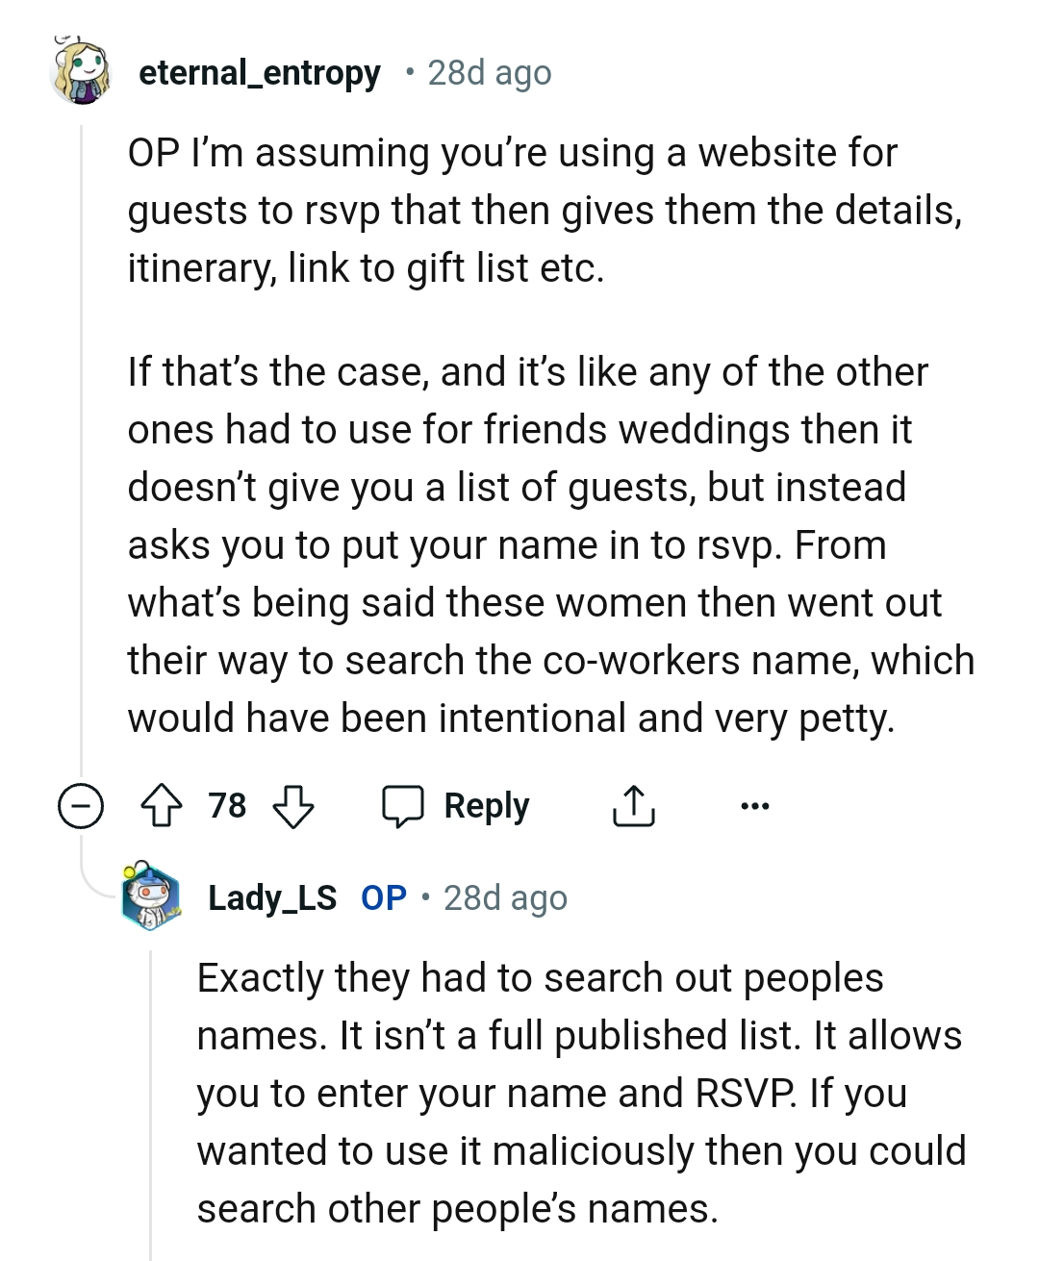Click the timestamp on Lady_LS's reply
The image size is (1039, 1261).
pos(505,897)
